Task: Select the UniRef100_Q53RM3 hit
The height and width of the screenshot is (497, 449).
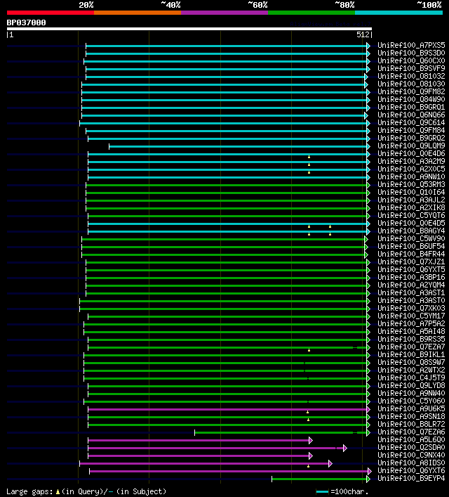Action: click(x=411, y=184)
